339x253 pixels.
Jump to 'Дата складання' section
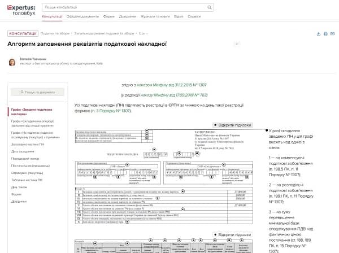coord(23,151)
